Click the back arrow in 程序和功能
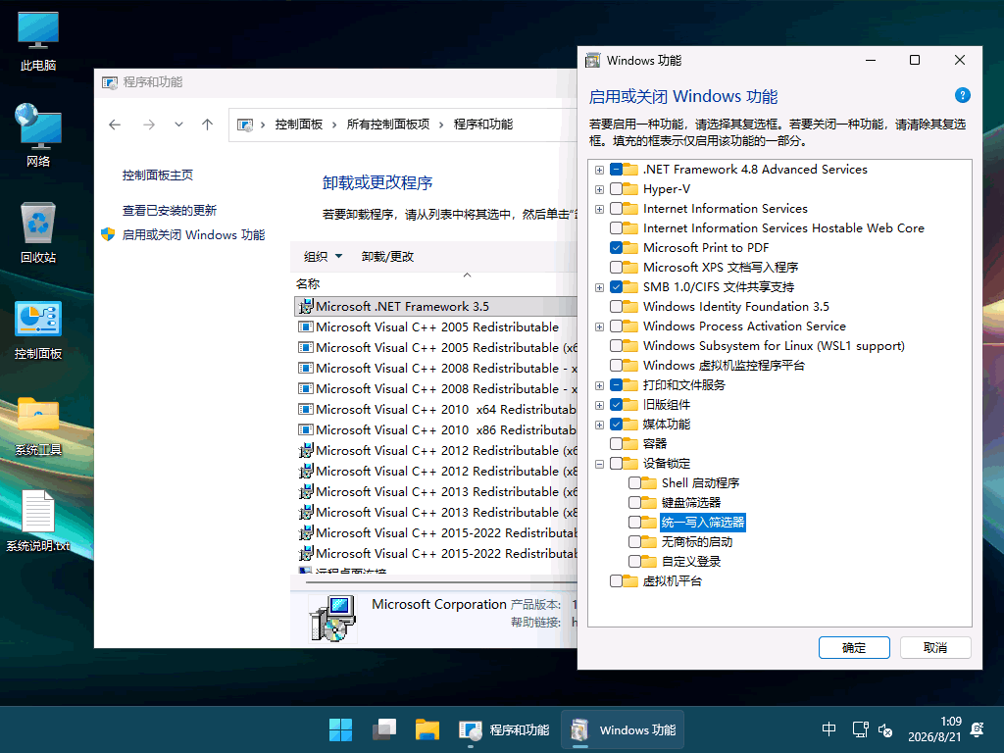 point(115,125)
